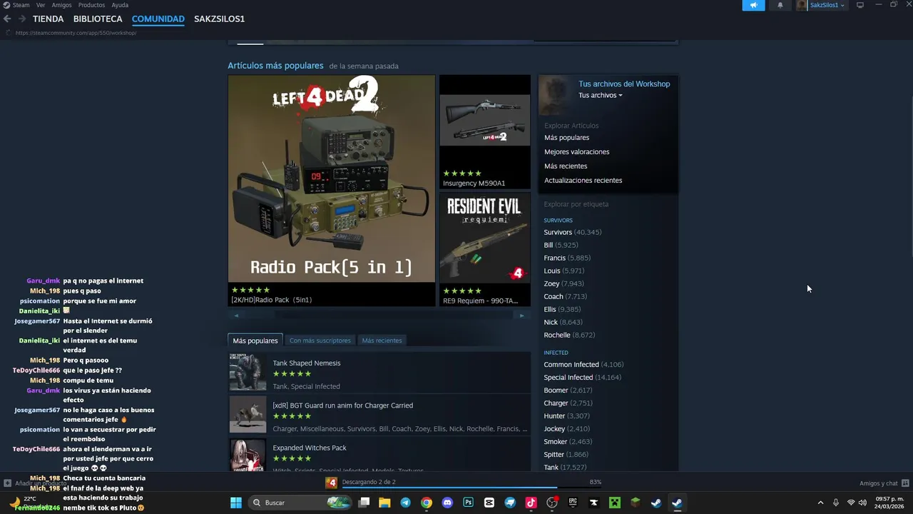Advance the carousel with its right arrow
The height and width of the screenshot is (514, 913).
pyautogui.click(x=521, y=315)
